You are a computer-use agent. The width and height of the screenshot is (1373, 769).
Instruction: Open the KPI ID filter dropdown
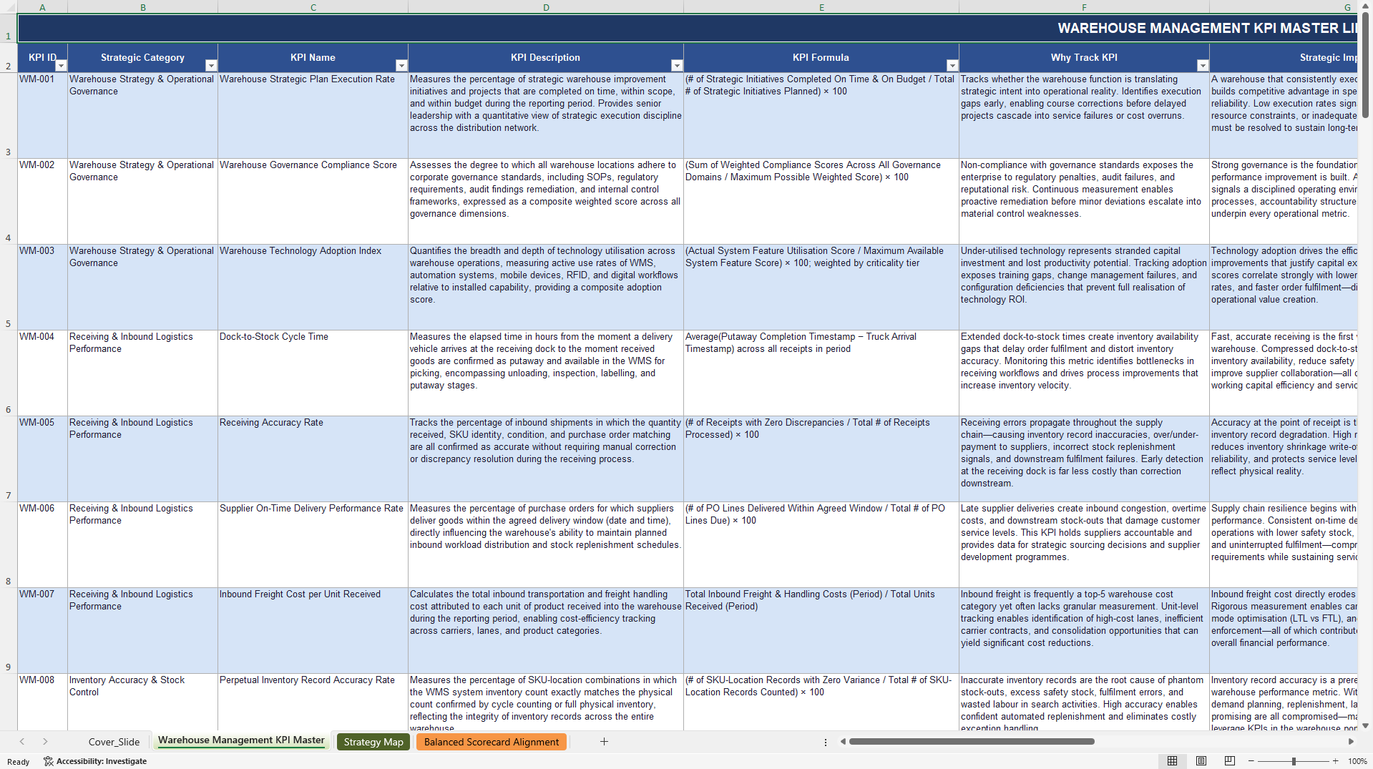tap(61, 66)
